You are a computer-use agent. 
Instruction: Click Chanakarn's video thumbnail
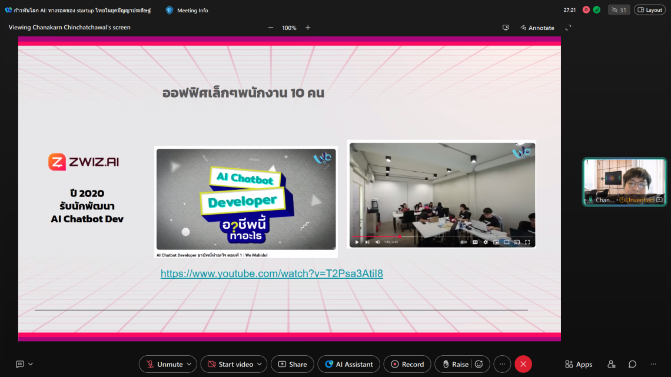[625, 179]
